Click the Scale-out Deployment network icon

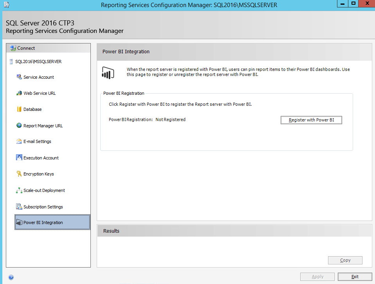click(19, 190)
